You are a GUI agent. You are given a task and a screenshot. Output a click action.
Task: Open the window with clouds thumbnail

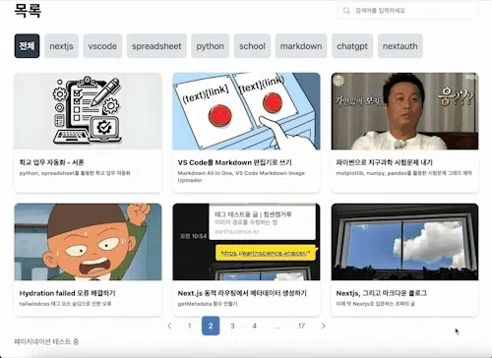tap(404, 242)
